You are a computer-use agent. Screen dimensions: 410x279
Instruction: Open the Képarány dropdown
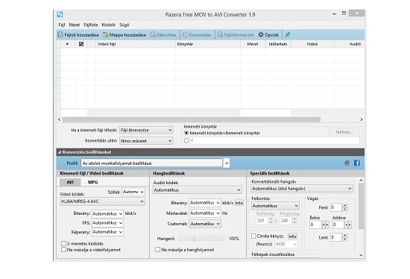pos(107,232)
